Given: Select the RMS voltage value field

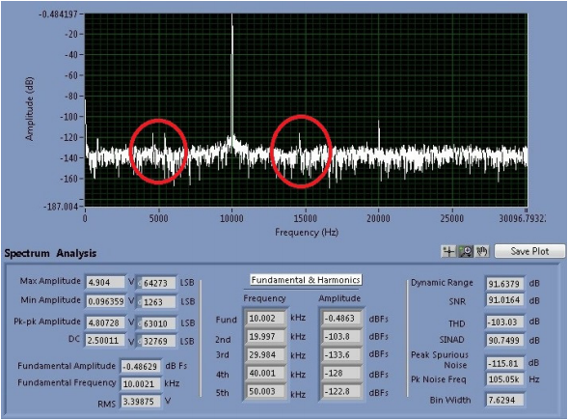Looking at the screenshot, I should (x=141, y=402).
